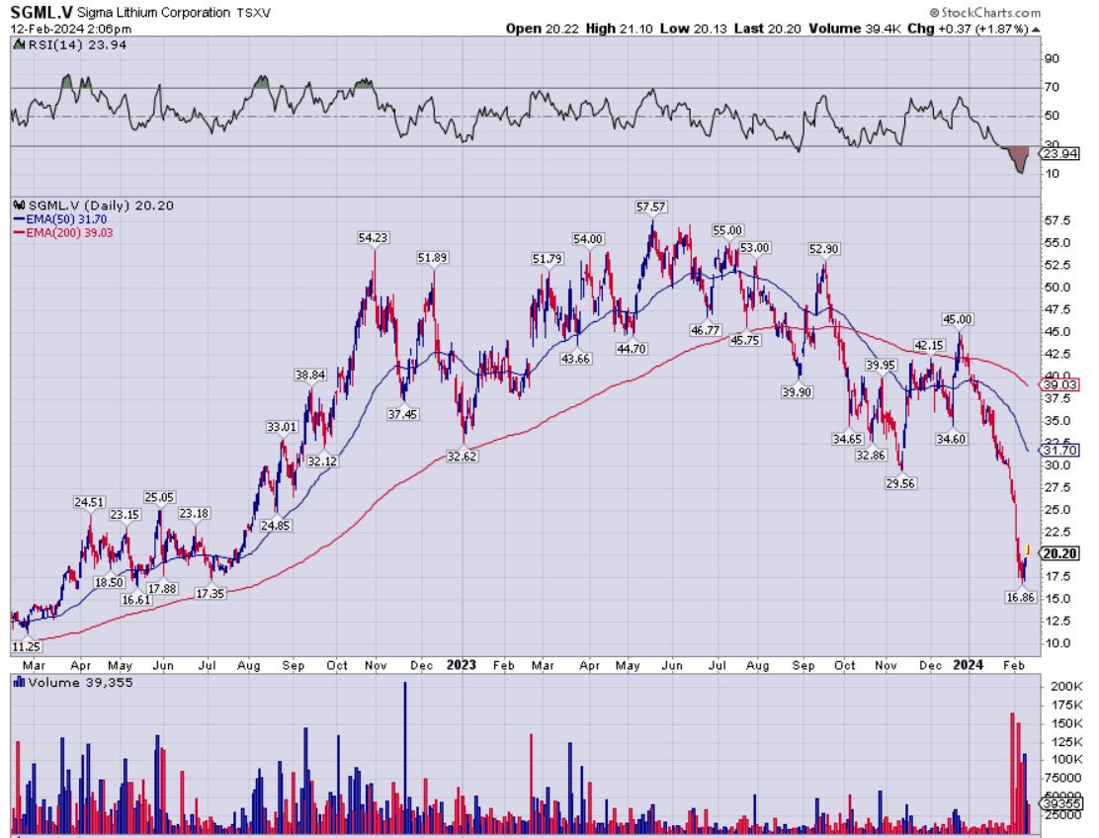Image resolution: width=1099 pixels, height=838 pixels.
Task: Click the 38.84 peak label
Action: tap(309, 375)
